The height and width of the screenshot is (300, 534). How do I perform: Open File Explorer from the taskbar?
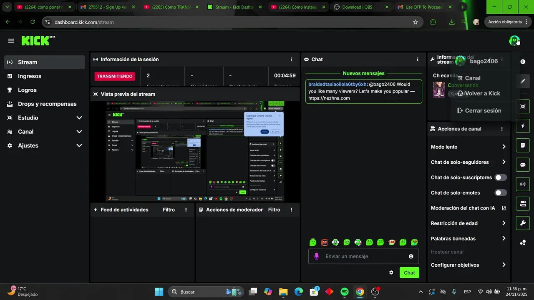click(x=283, y=292)
